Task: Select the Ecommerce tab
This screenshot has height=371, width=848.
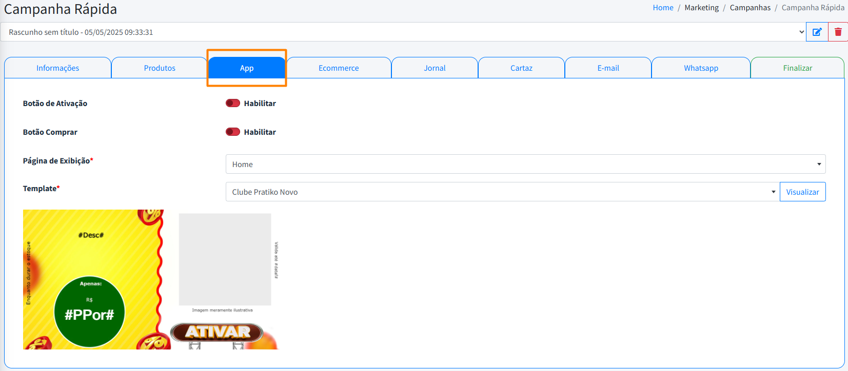Action: point(339,68)
